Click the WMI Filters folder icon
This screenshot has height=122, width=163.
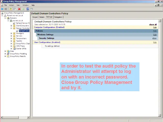point(14,46)
